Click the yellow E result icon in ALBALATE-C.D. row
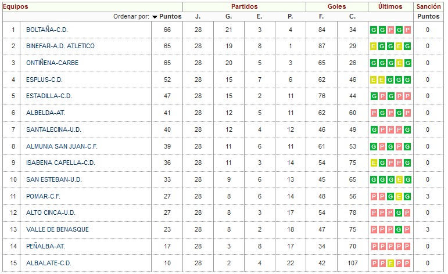Image resolution: width=448 pixels, height=274 pixels. (390, 263)
